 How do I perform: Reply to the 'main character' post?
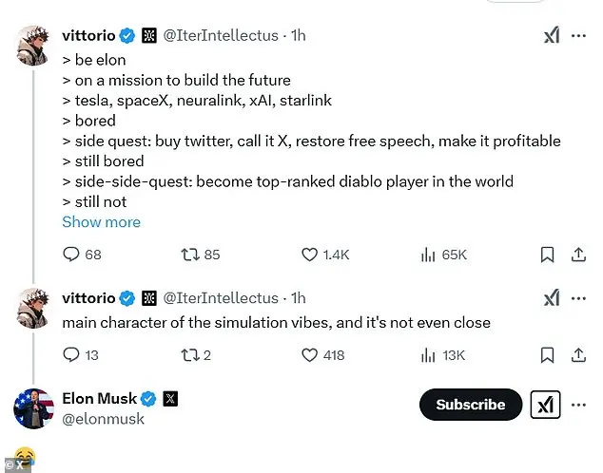coord(71,355)
